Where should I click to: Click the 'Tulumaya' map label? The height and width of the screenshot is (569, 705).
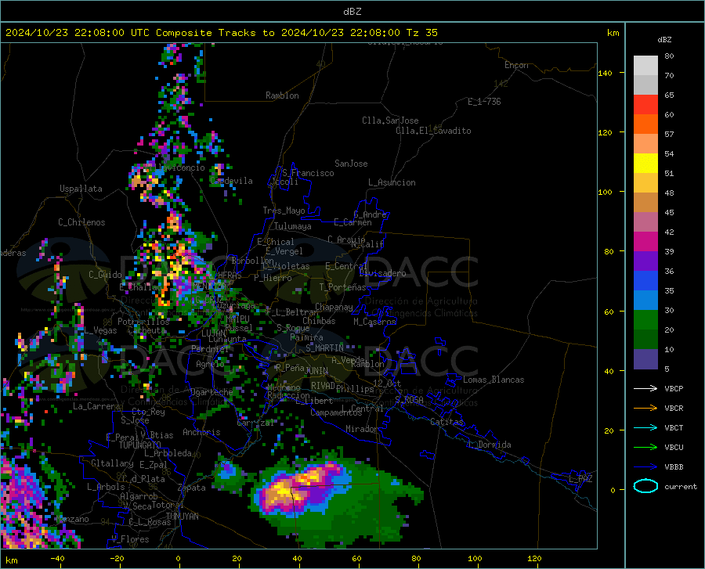[x=293, y=226]
